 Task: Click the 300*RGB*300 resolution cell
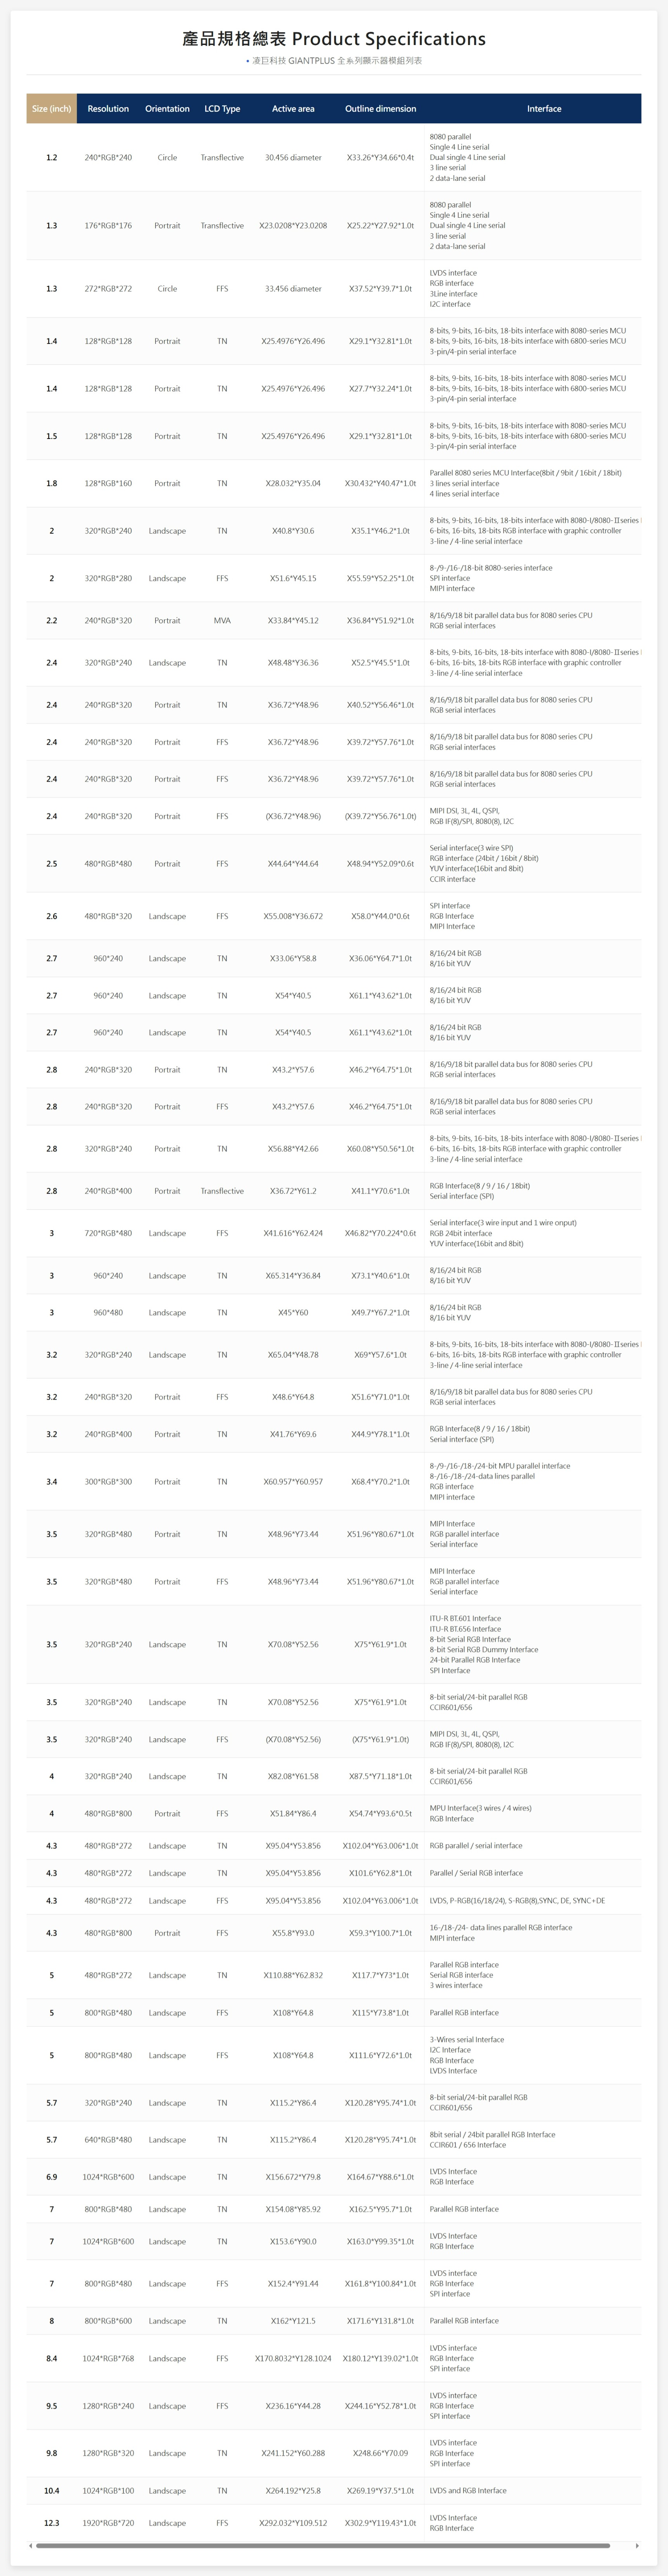[x=108, y=1482]
